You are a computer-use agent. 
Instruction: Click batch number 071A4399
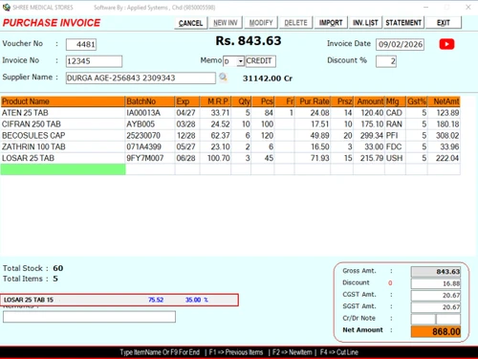[x=143, y=146]
